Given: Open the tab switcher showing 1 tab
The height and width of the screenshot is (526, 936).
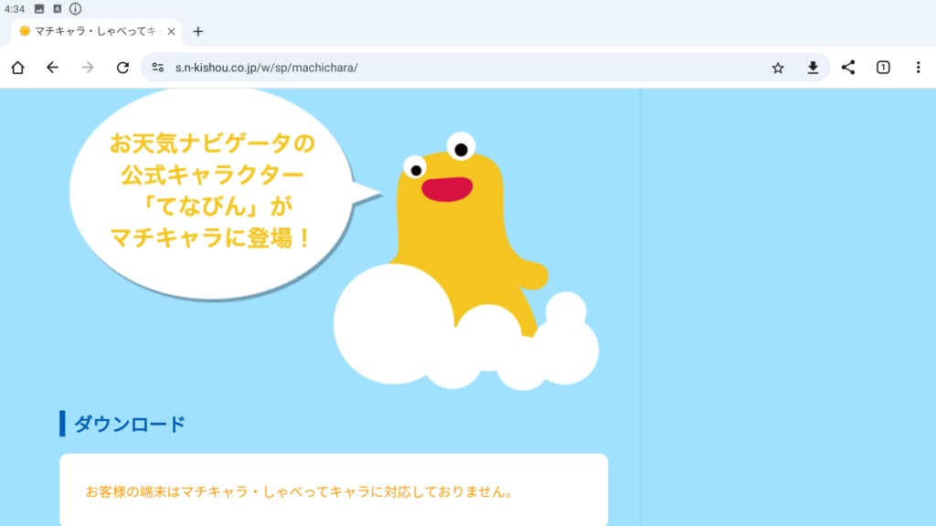Looking at the screenshot, I should click(883, 68).
